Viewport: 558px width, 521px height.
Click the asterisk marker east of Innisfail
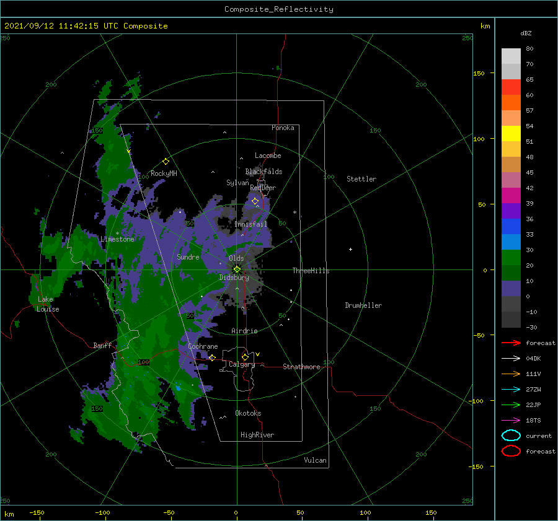point(294,212)
